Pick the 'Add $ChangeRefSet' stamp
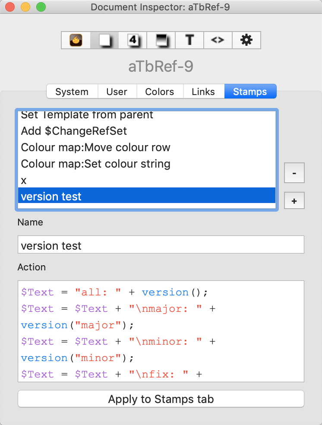Screen dimensions: 322x425 click(74, 131)
